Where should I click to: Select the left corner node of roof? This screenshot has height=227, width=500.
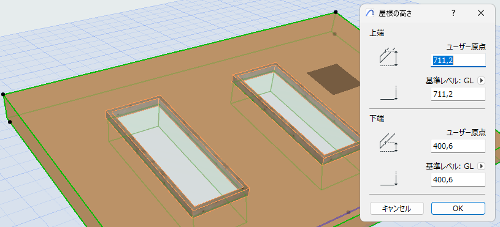click(x=3, y=94)
